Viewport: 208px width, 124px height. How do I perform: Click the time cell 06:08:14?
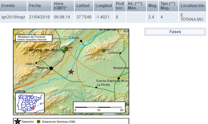click(63, 17)
